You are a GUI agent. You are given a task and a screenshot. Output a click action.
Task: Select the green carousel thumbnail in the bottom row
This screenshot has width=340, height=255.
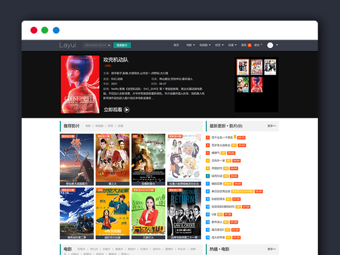coord(243,85)
